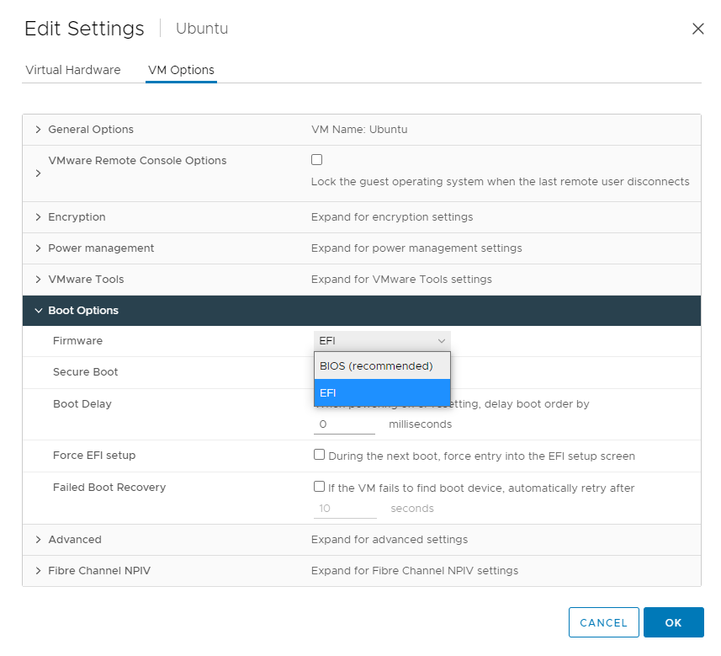The height and width of the screenshot is (656, 721).
Task: Expand VMware Remote Console Options chevron
Action: (x=38, y=173)
